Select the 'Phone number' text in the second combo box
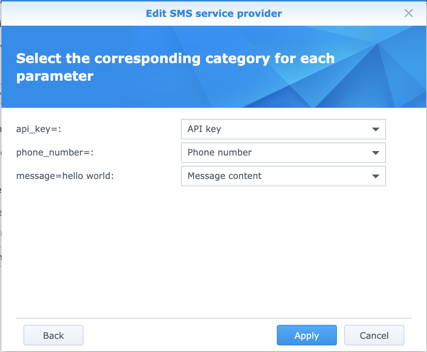The width and height of the screenshot is (427, 352). click(x=220, y=153)
